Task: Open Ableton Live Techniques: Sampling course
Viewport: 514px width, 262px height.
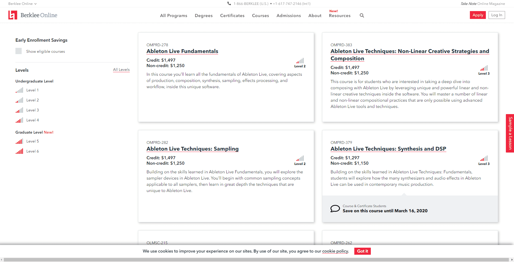Action: [192, 149]
